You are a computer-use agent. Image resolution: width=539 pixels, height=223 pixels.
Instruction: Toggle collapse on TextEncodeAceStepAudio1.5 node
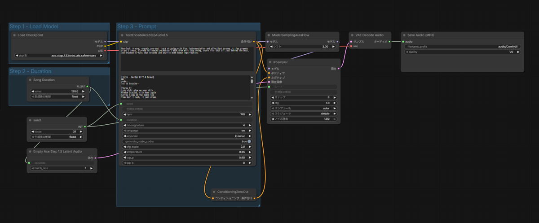[x=122, y=35]
